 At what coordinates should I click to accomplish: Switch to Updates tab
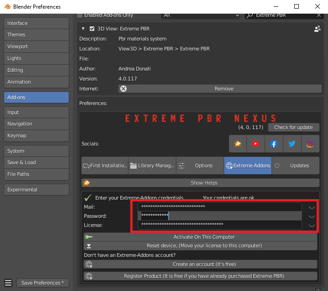(296, 166)
